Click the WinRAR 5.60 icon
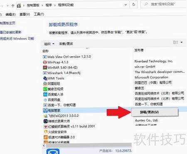This screenshot has width=187, height=154. coord(45,68)
